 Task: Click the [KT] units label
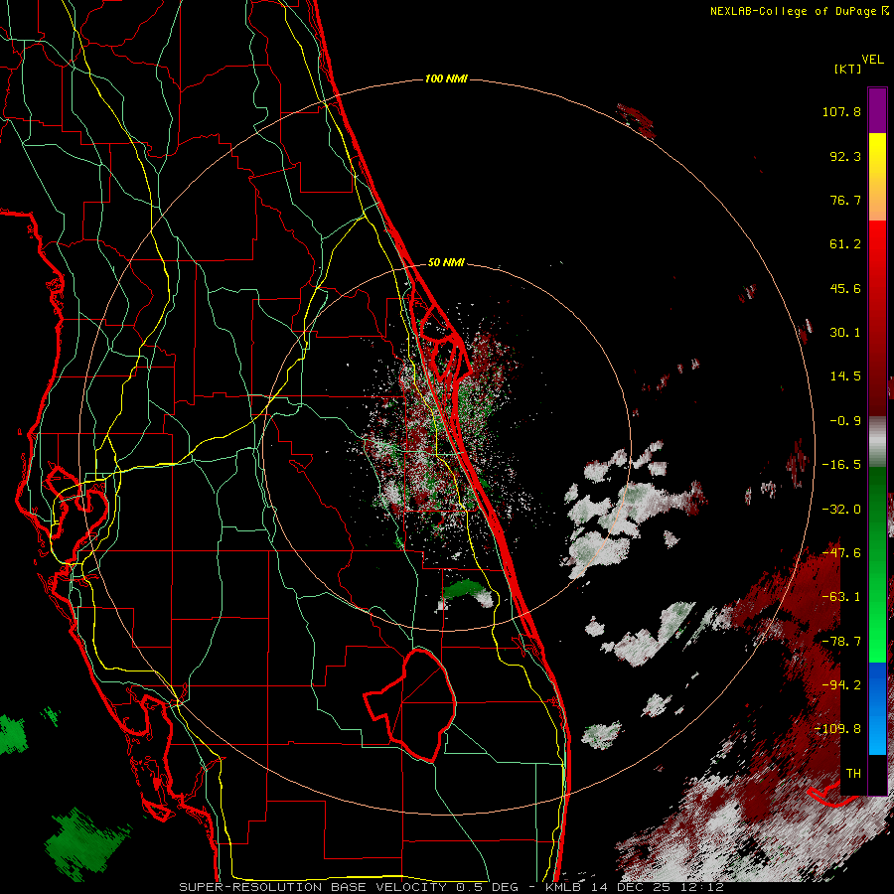[848, 69]
